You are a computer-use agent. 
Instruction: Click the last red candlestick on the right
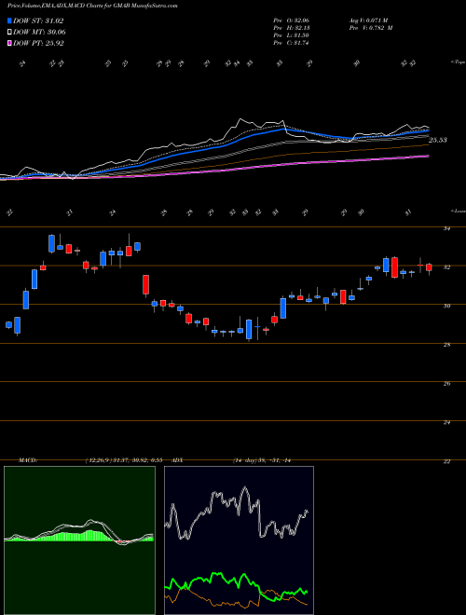click(429, 267)
